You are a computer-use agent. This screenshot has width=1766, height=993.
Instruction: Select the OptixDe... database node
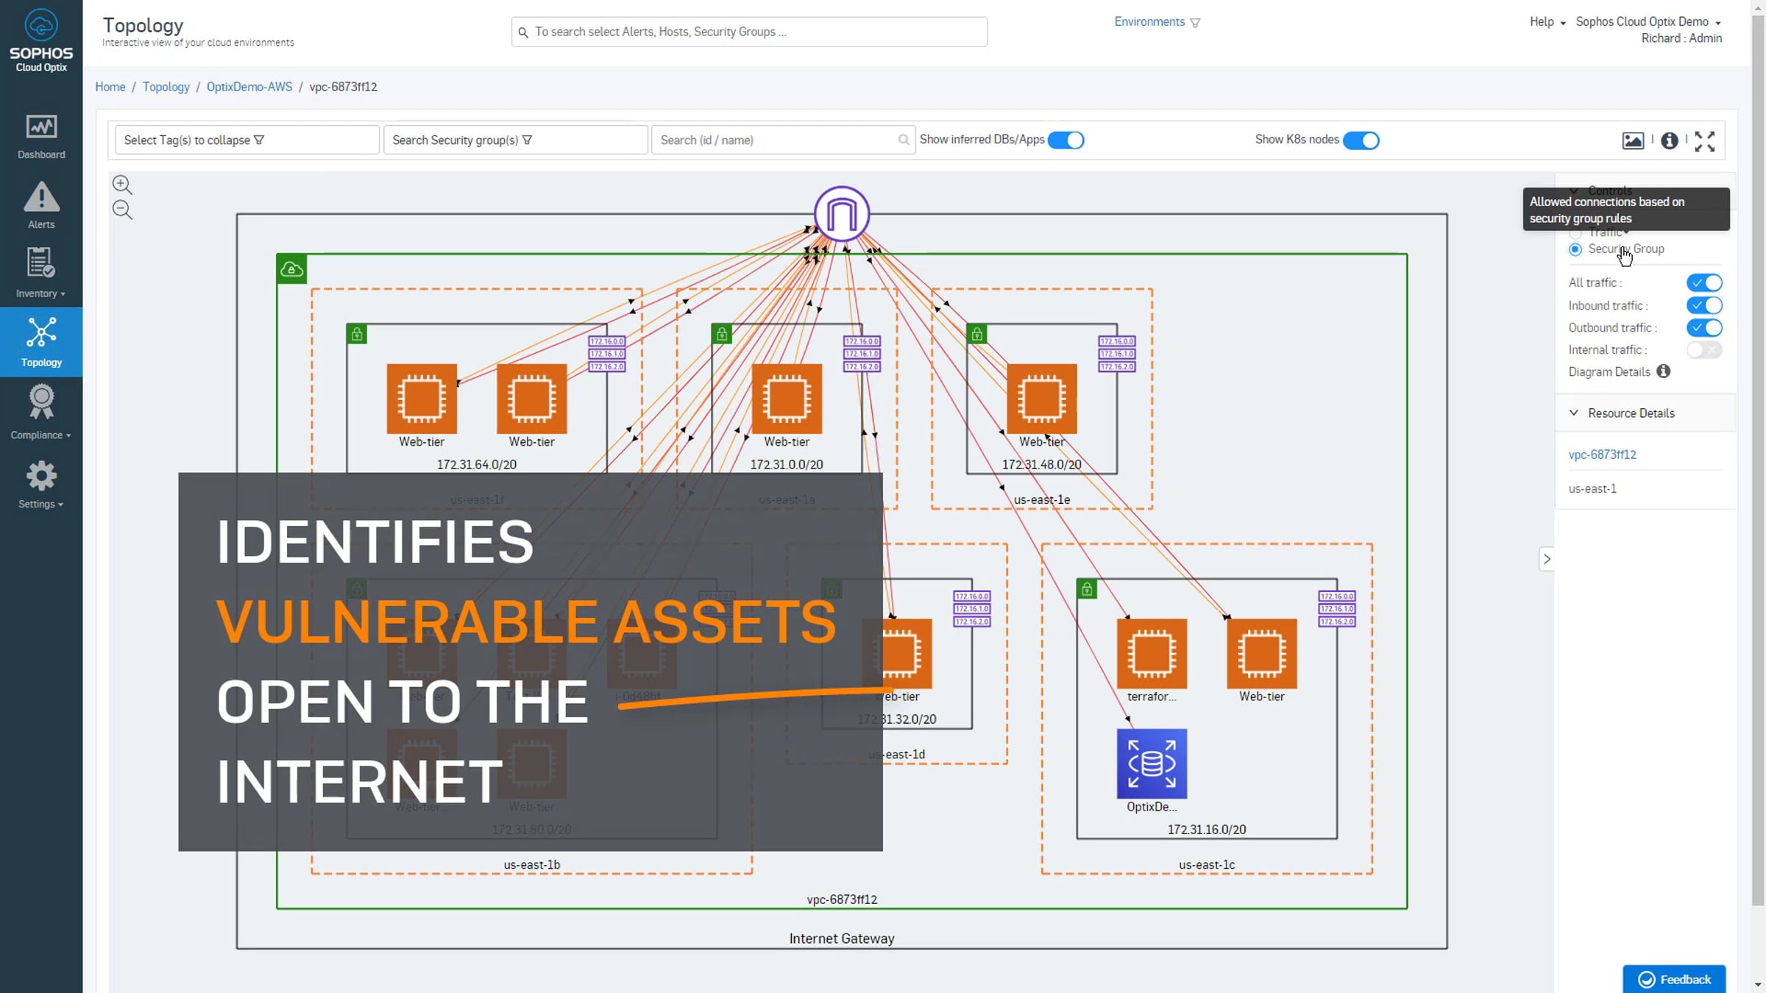point(1152,764)
